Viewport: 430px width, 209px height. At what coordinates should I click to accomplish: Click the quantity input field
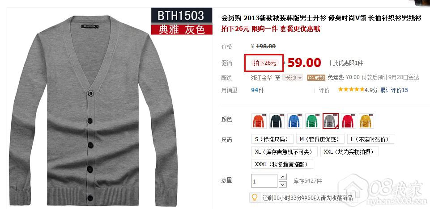[264, 181]
